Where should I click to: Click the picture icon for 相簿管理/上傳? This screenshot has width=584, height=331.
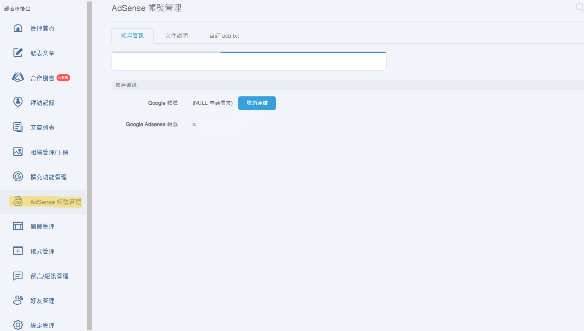pos(18,152)
